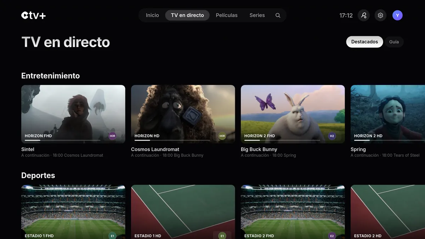Click 'A continuación · 18:00 Spring'
The height and width of the screenshot is (239, 425).
tap(268, 155)
